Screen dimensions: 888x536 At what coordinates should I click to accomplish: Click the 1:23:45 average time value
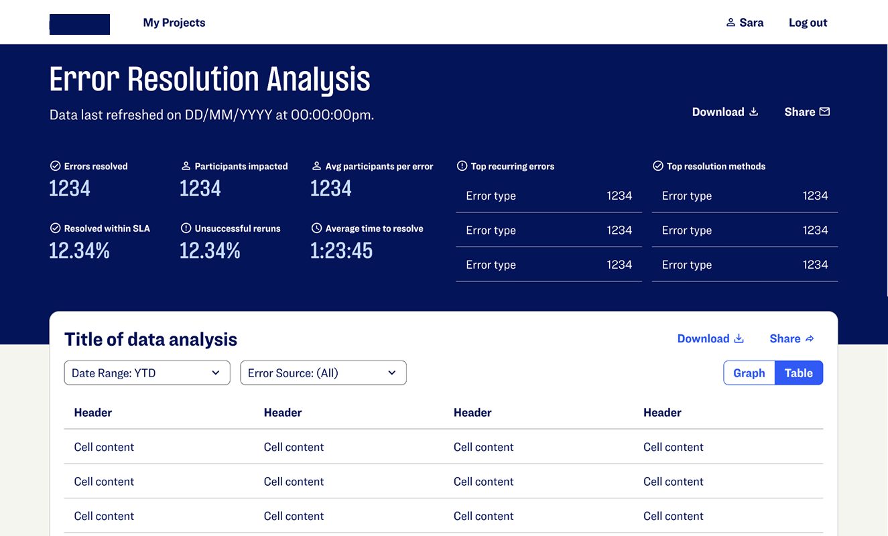tap(341, 251)
